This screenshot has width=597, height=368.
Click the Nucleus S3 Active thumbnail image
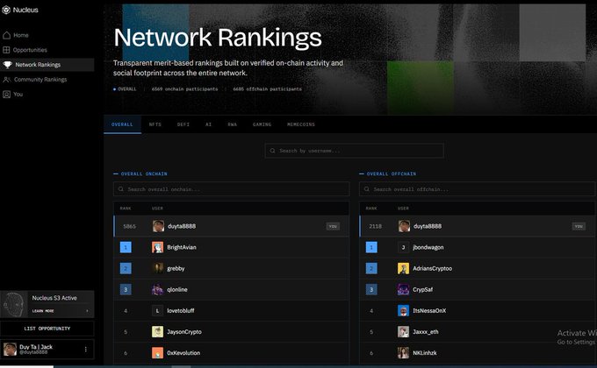coord(14,304)
